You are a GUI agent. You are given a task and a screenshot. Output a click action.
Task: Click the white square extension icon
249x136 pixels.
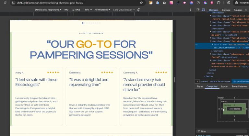point(164,3)
